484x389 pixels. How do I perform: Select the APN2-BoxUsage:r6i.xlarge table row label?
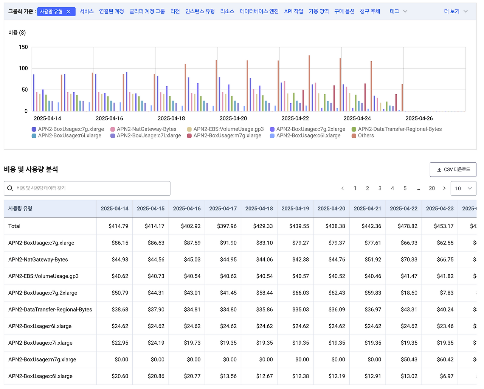click(40, 326)
